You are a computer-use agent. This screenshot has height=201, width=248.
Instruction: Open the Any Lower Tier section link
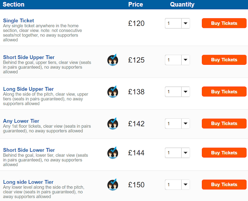(x=21, y=121)
